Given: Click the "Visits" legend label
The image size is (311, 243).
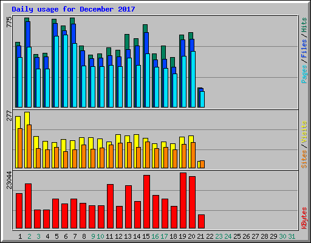Looking at the screenshot, I should tap(304, 132).
